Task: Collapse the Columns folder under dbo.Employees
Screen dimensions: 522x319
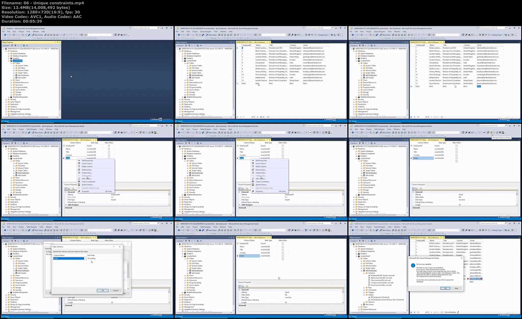Action: pos(364,273)
